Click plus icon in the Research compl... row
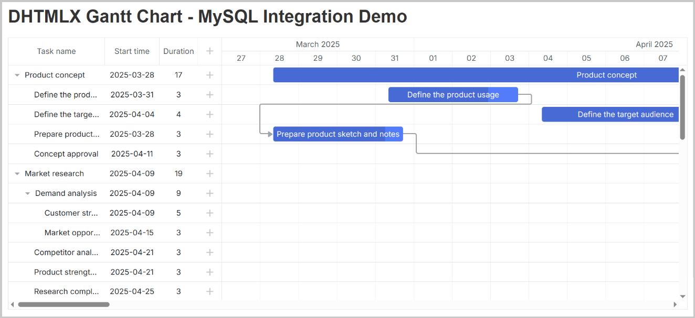The width and height of the screenshot is (695, 318). 209,291
